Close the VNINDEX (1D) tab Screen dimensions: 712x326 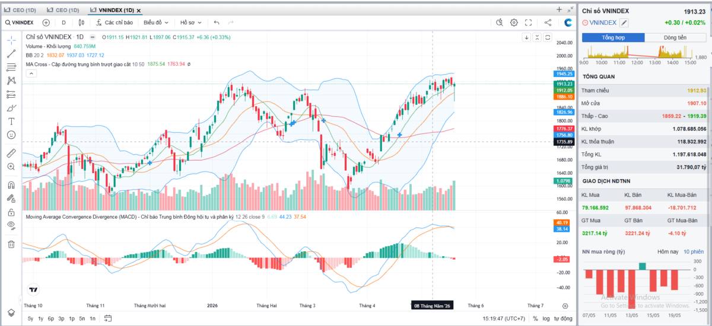138,11
